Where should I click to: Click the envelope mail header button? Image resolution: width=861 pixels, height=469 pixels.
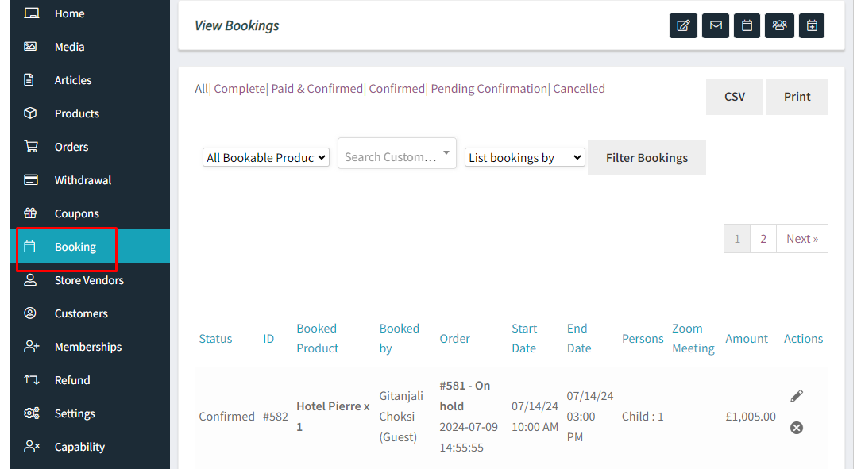[x=716, y=25]
